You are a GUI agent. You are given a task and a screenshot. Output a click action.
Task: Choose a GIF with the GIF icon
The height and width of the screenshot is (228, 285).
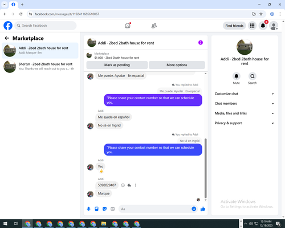(x=113, y=209)
